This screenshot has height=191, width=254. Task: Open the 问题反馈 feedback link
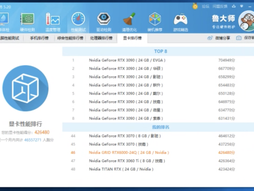pyautogui.click(x=220, y=6)
